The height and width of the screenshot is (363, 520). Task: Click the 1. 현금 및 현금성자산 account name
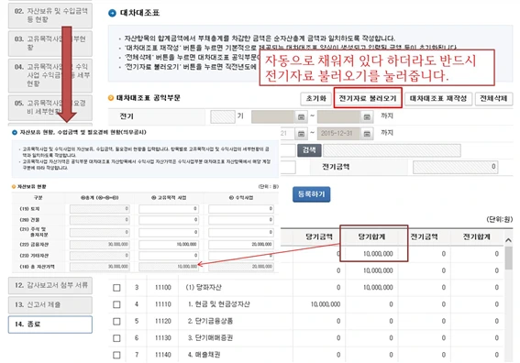click(219, 304)
